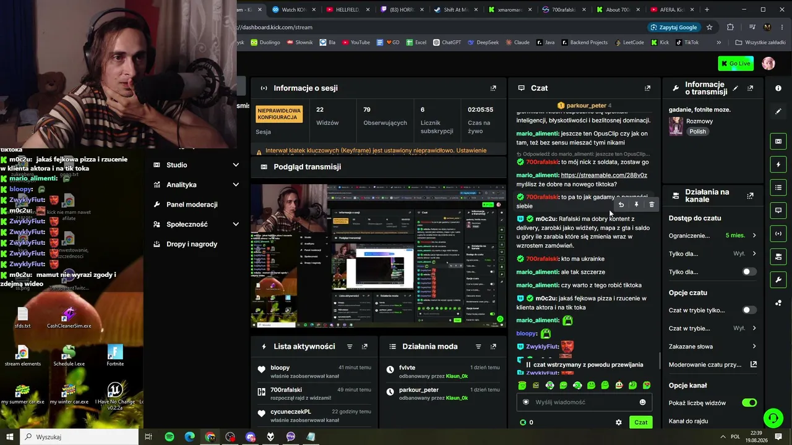The height and width of the screenshot is (445, 792).
Task: Open the Czat w trybie... Wył. setting
Action: coord(713,329)
